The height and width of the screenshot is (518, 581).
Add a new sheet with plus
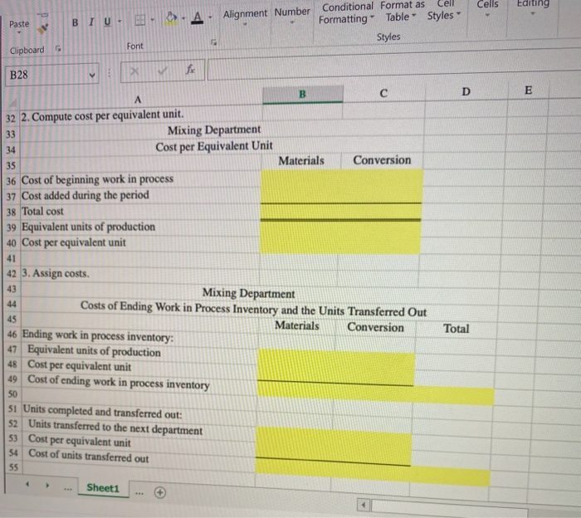(160, 492)
